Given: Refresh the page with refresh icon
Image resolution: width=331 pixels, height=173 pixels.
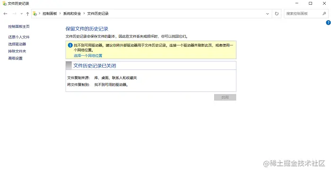Looking at the screenshot, I should pyautogui.click(x=277, y=14).
